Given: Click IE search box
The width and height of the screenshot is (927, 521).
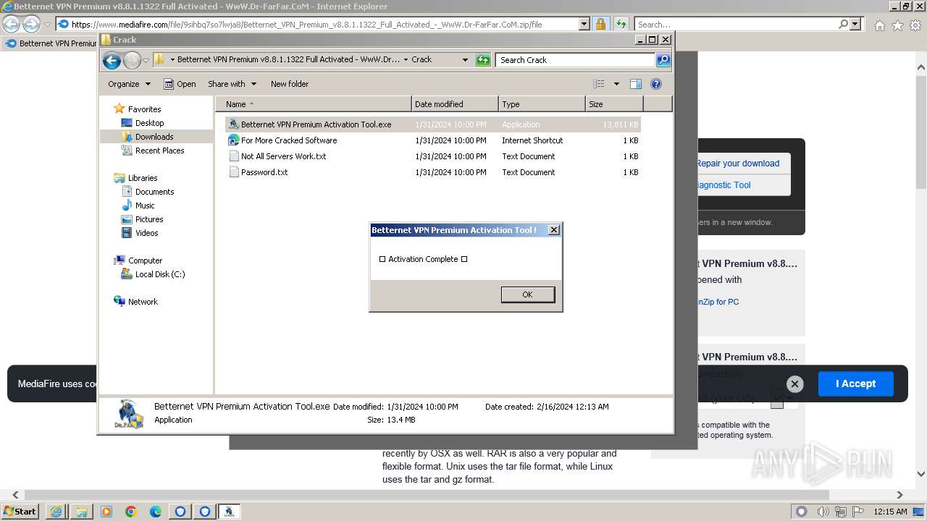Looking at the screenshot, I should [x=737, y=24].
